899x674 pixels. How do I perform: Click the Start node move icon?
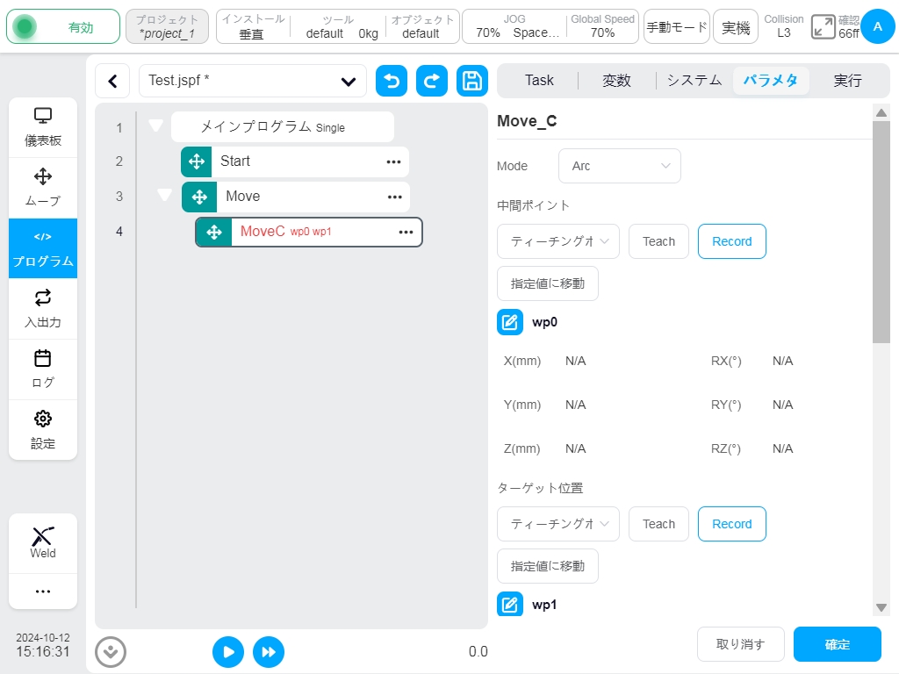point(197,161)
